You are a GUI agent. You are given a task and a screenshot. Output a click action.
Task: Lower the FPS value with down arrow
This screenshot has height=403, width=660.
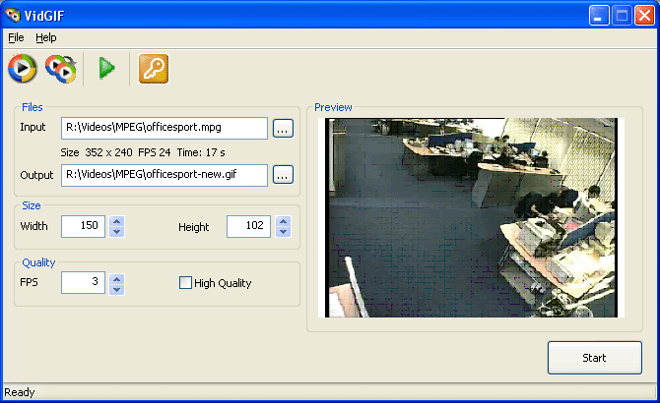pyautogui.click(x=117, y=289)
